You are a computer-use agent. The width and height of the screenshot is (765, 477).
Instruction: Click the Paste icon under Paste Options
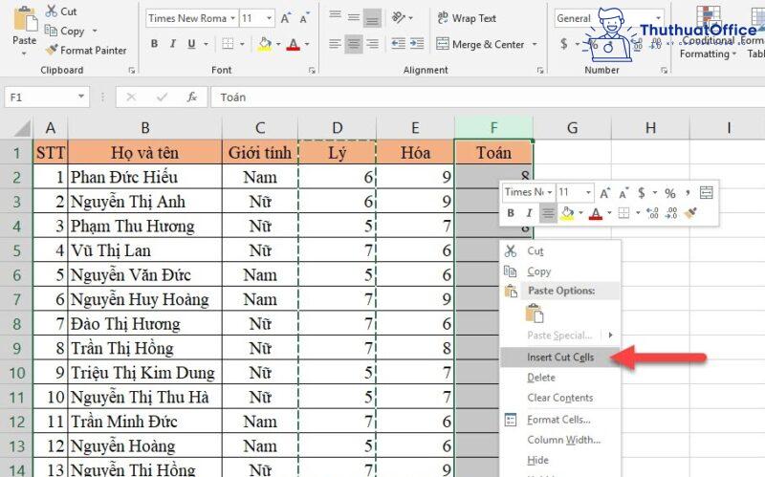click(x=535, y=314)
